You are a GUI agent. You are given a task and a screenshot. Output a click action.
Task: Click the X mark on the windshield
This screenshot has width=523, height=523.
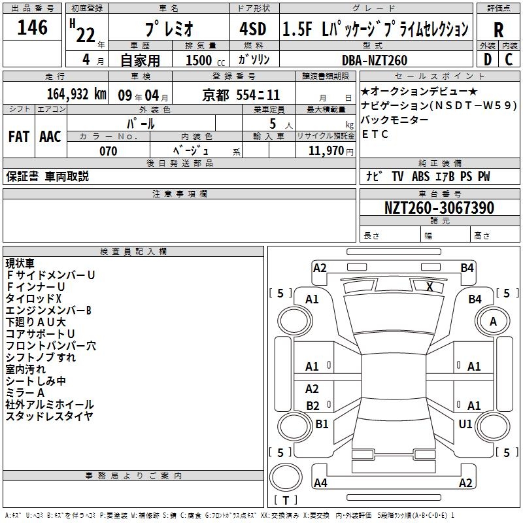[430, 287]
